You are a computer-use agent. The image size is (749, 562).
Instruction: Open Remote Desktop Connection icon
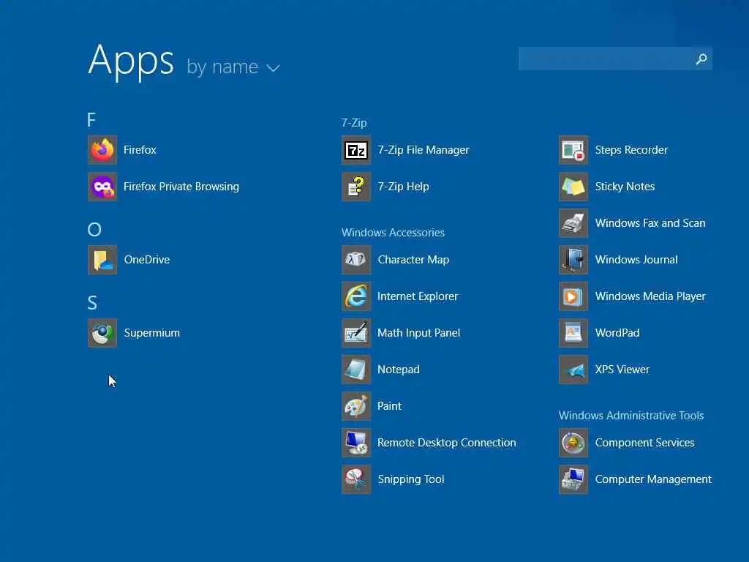[x=356, y=443]
